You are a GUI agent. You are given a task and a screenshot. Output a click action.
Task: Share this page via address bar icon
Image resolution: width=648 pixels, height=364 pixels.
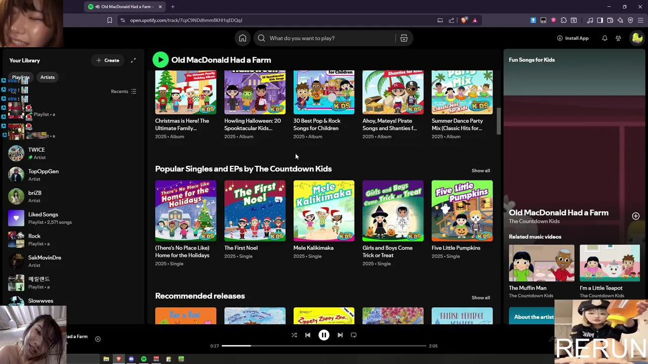[x=452, y=20]
